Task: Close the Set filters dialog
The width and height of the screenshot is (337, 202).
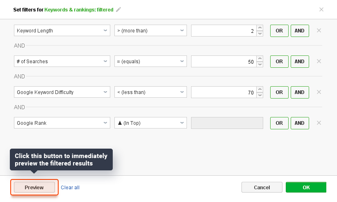Action: (x=321, y=9)
